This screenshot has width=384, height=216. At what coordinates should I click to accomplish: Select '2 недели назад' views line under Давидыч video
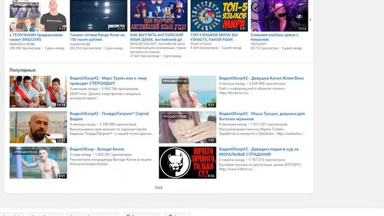pos(252,160)
